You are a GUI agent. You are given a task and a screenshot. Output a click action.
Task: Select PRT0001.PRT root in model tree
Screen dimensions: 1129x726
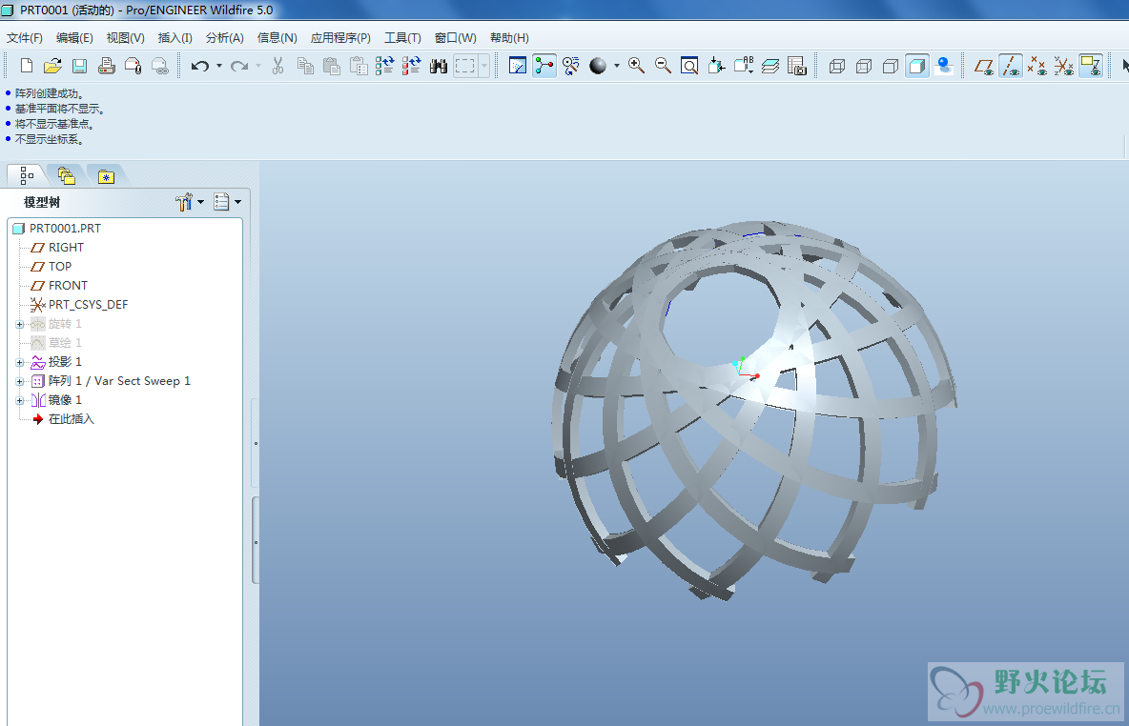click(65, 229)
